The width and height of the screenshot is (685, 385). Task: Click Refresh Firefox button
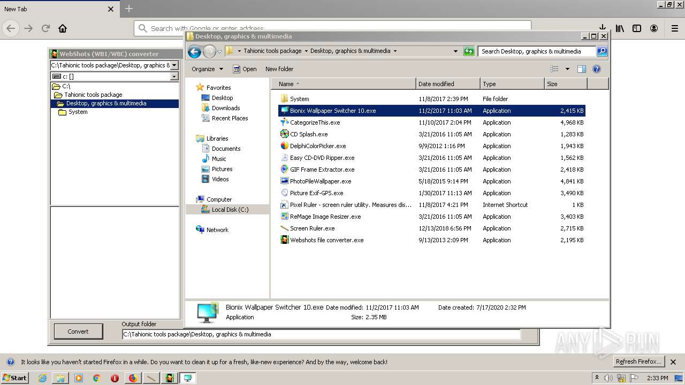(638, 362)
